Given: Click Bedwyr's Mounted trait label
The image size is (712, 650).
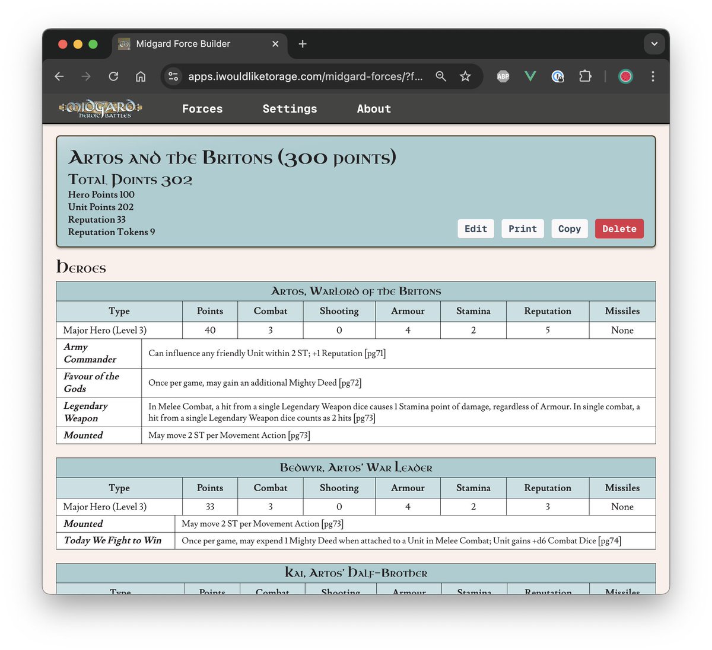Looking at the screenshot, I should click(x=83, y=524).
